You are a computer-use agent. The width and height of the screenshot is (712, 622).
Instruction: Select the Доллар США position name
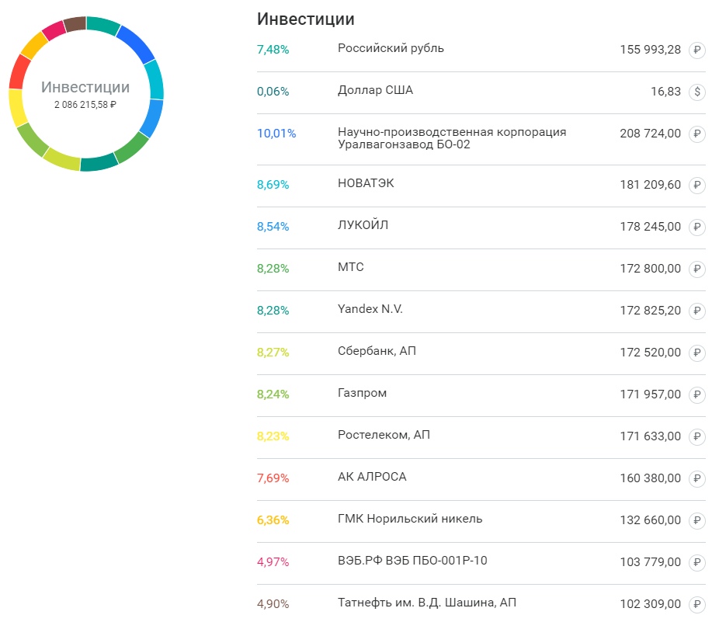click(375, 90)
